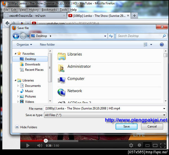Click file list scrollbar down arrow
169x155 pixels.
166,101
